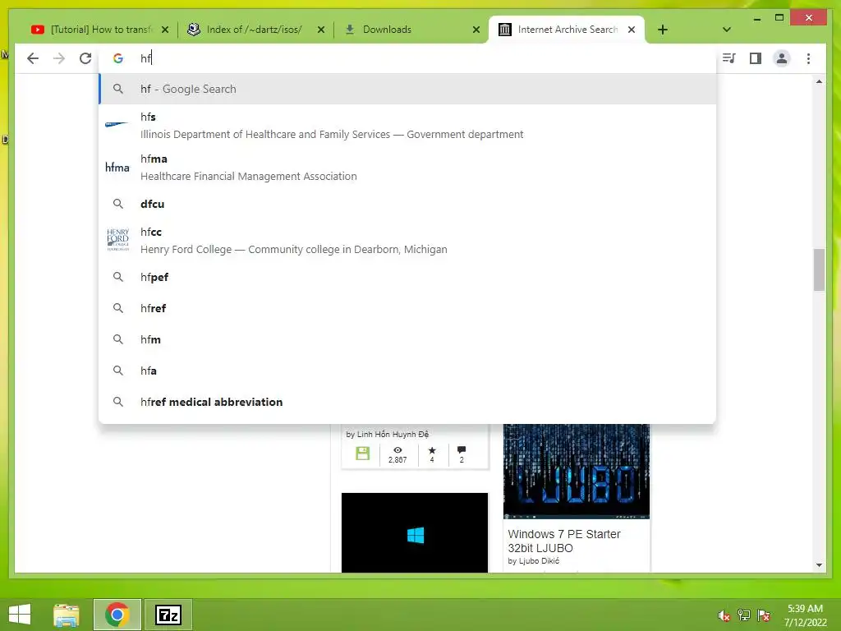
Task: Open the media controls icon in the toolbar
Action: point(729,58)
